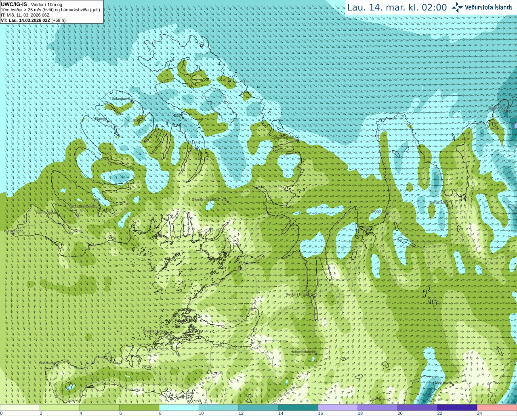The image size is (517, 416).
Task: Click the Bíldudalsflugvöllur station label
Action: (x=84, y=206)
